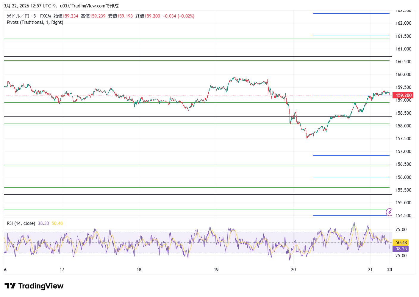
Task: Click the purple lightning bolt icon
Action: click(389, 212)
